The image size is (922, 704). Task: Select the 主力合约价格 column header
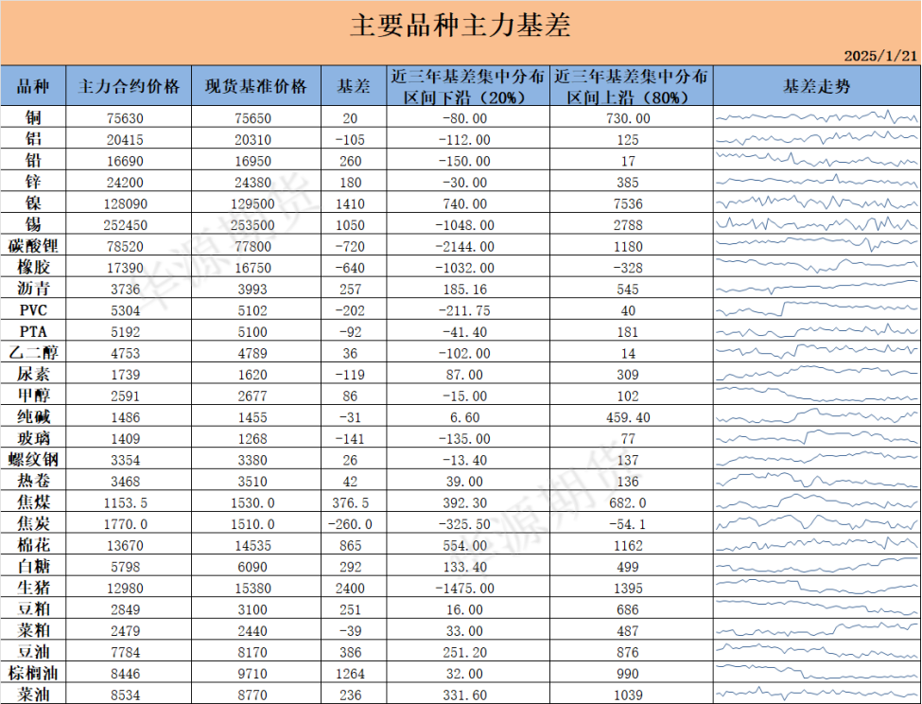click(x=129, y=87)
